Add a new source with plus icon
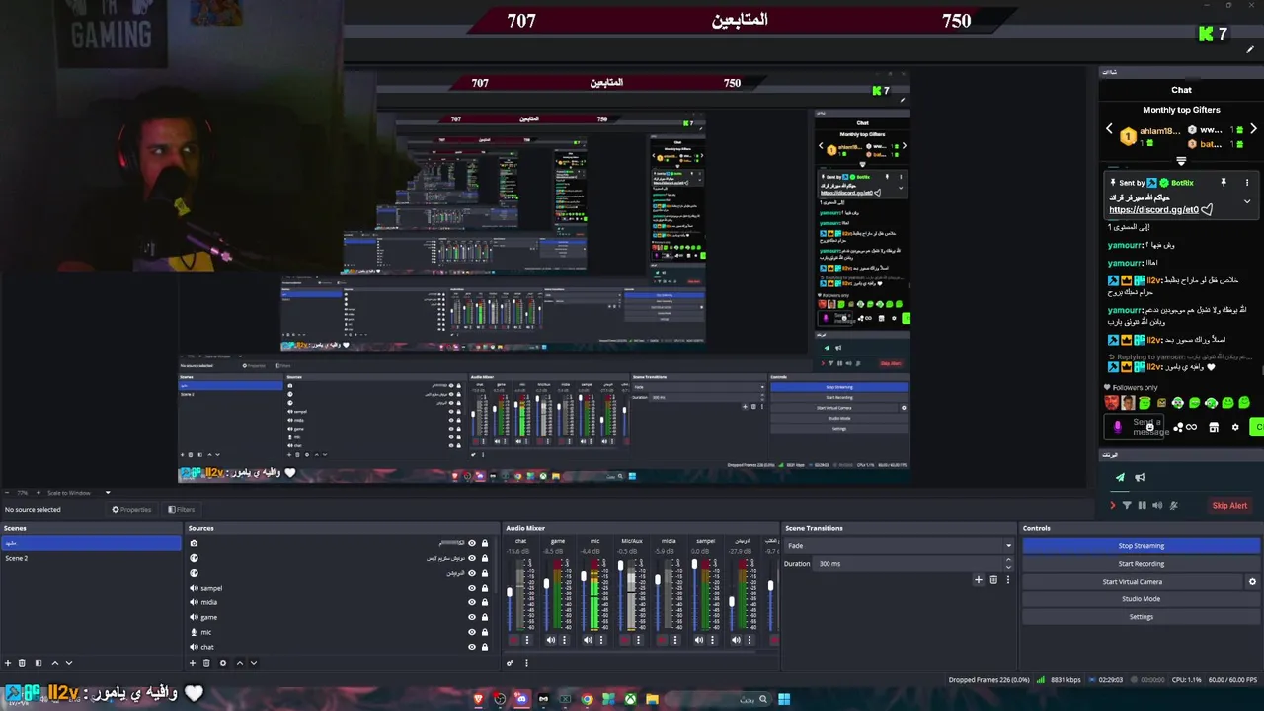Screen dimensions: 1264x711 tap(193, 663)
